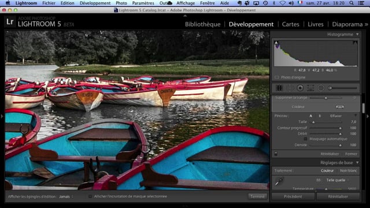Toggle shadow clipping indicator in histogram
370x208 pixels.
tap(276, 43)
